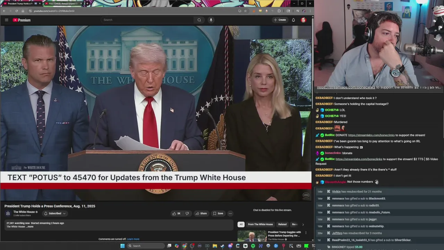Open streamlabs link in $2 TTS chat message
The height and width of the screenshot is (250, 444).
point(359,159)
